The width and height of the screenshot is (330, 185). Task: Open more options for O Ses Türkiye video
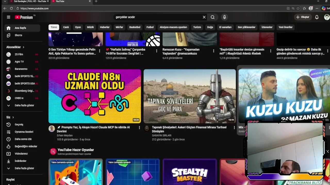click(x=100, y=51)
